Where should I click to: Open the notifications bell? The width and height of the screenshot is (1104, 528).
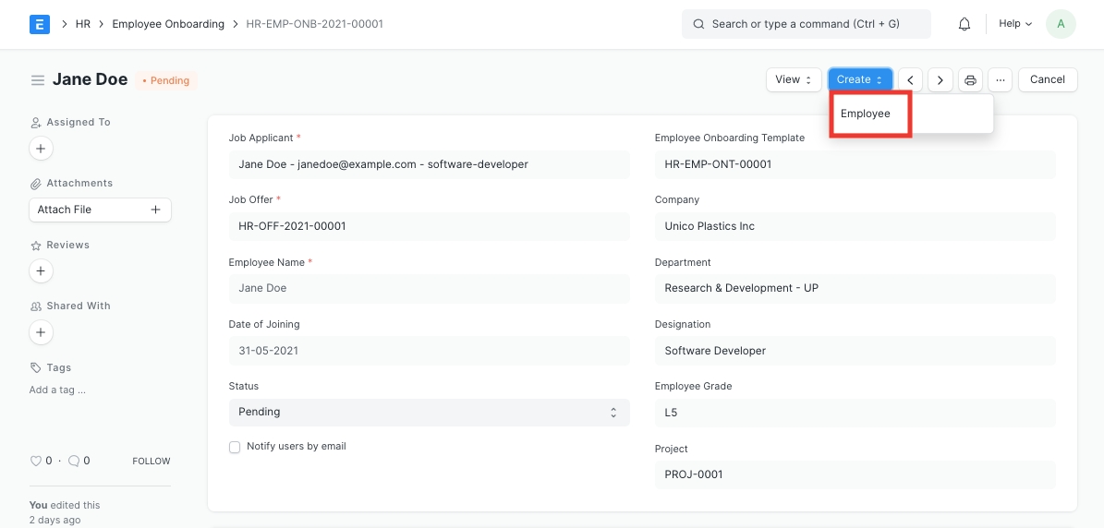pyautogui.click(x=964, y=24)
